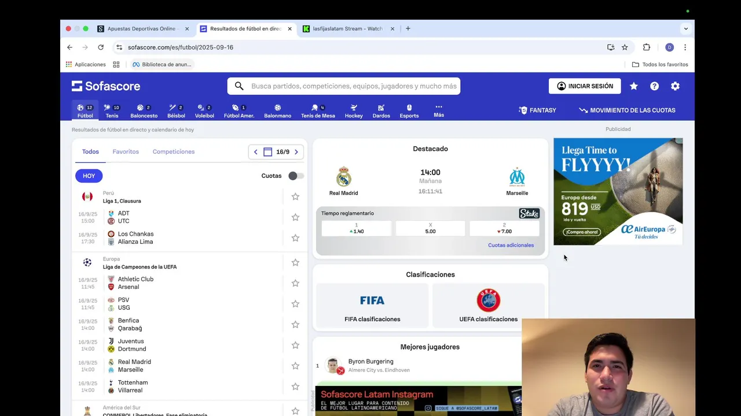Viewport: 741px width, 416px height.
Task: Favorite Benfica vs Qarabağ match
Action: (x=295, y=325)
